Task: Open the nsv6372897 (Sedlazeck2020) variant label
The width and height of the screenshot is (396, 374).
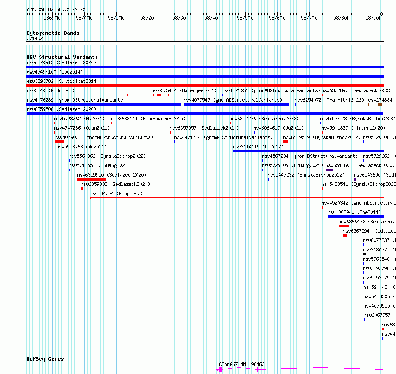Action: click(x=356, y=90)
